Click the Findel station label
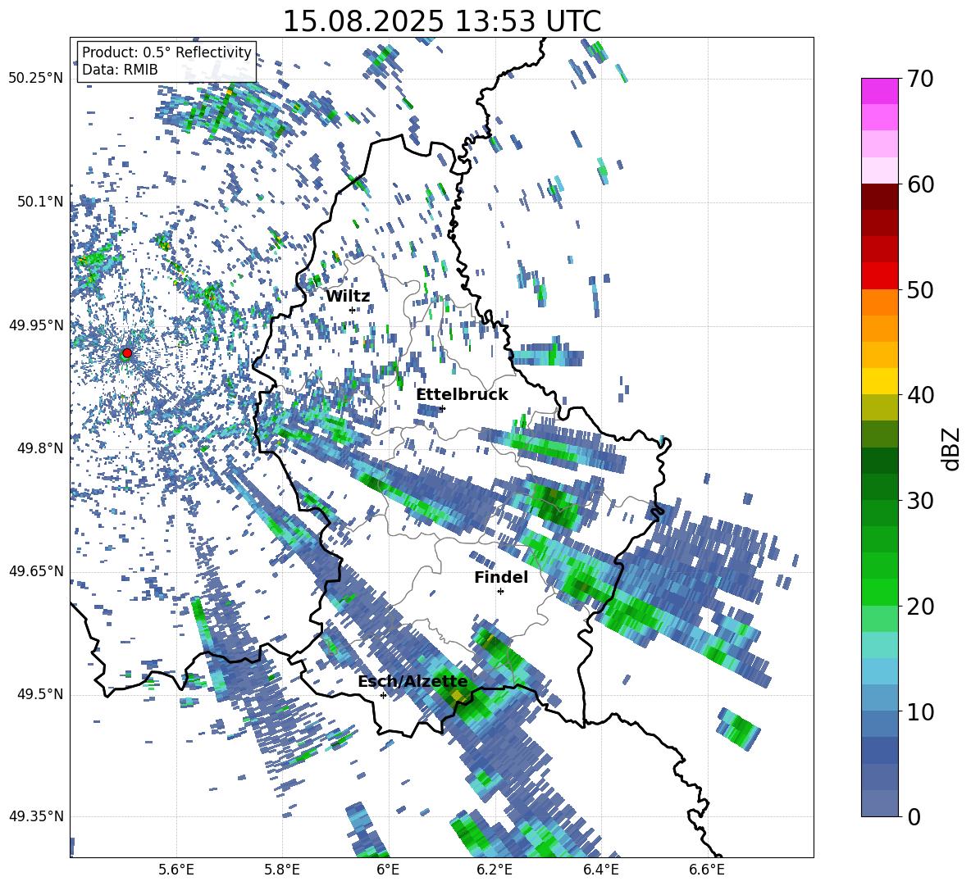Screen dimensions: 971x886 click(501, 577)
